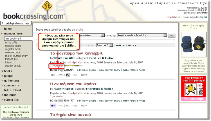Viewport: 211px width, 121px height.
Task: Click the 'log out' link
Action: 204,17
